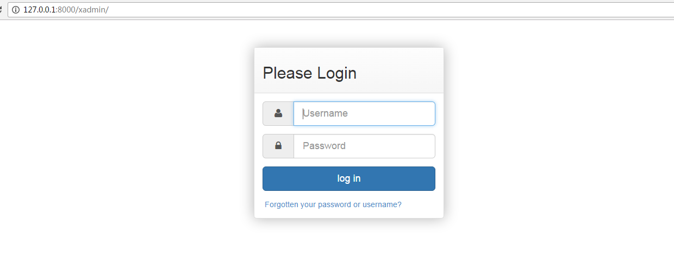Open the Forgotten your password or username link
This screenshot has height=263, width=674.
[333, 204]
